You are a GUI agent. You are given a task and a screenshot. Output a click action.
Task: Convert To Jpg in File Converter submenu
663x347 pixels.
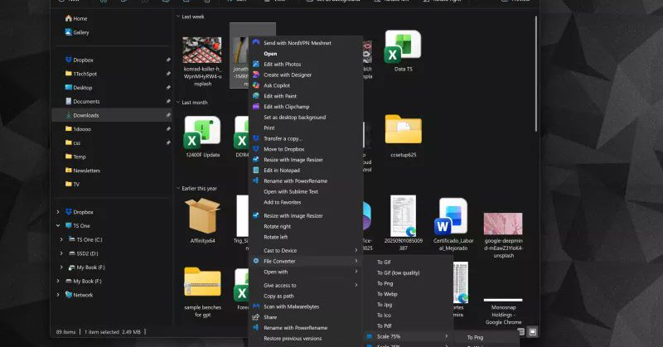tap(385, 304)
